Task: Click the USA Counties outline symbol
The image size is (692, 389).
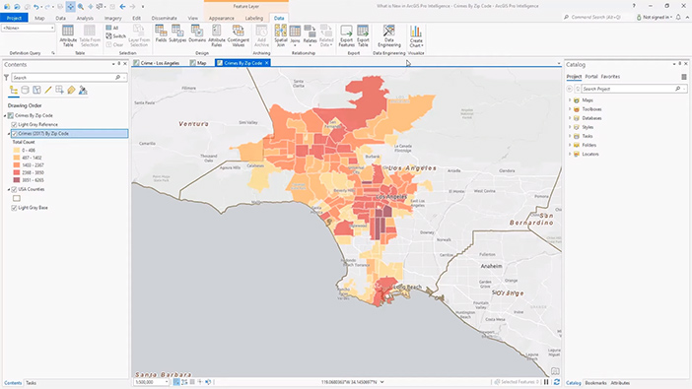Action: pyautogui.click(x=17, y=199)
